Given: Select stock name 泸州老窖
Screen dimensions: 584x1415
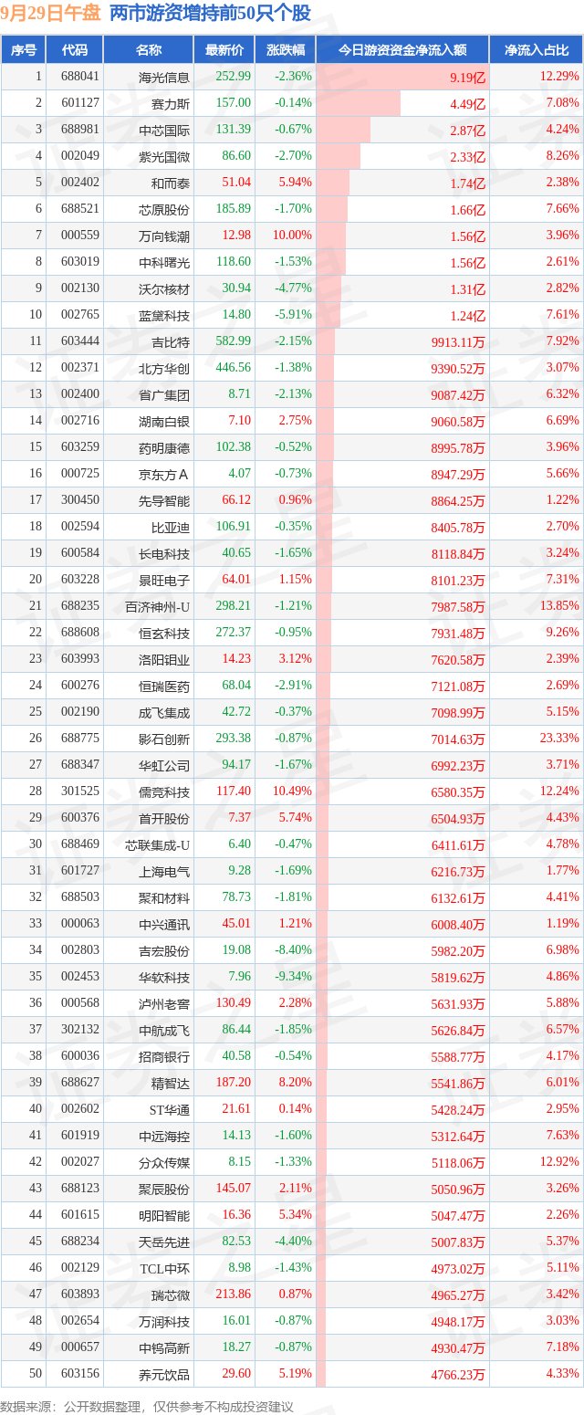Looking at the screenshot, I should pos(164,1003).
